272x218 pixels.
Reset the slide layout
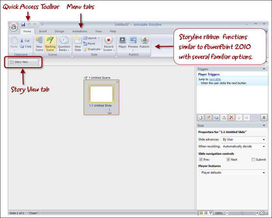coord(89,43)
